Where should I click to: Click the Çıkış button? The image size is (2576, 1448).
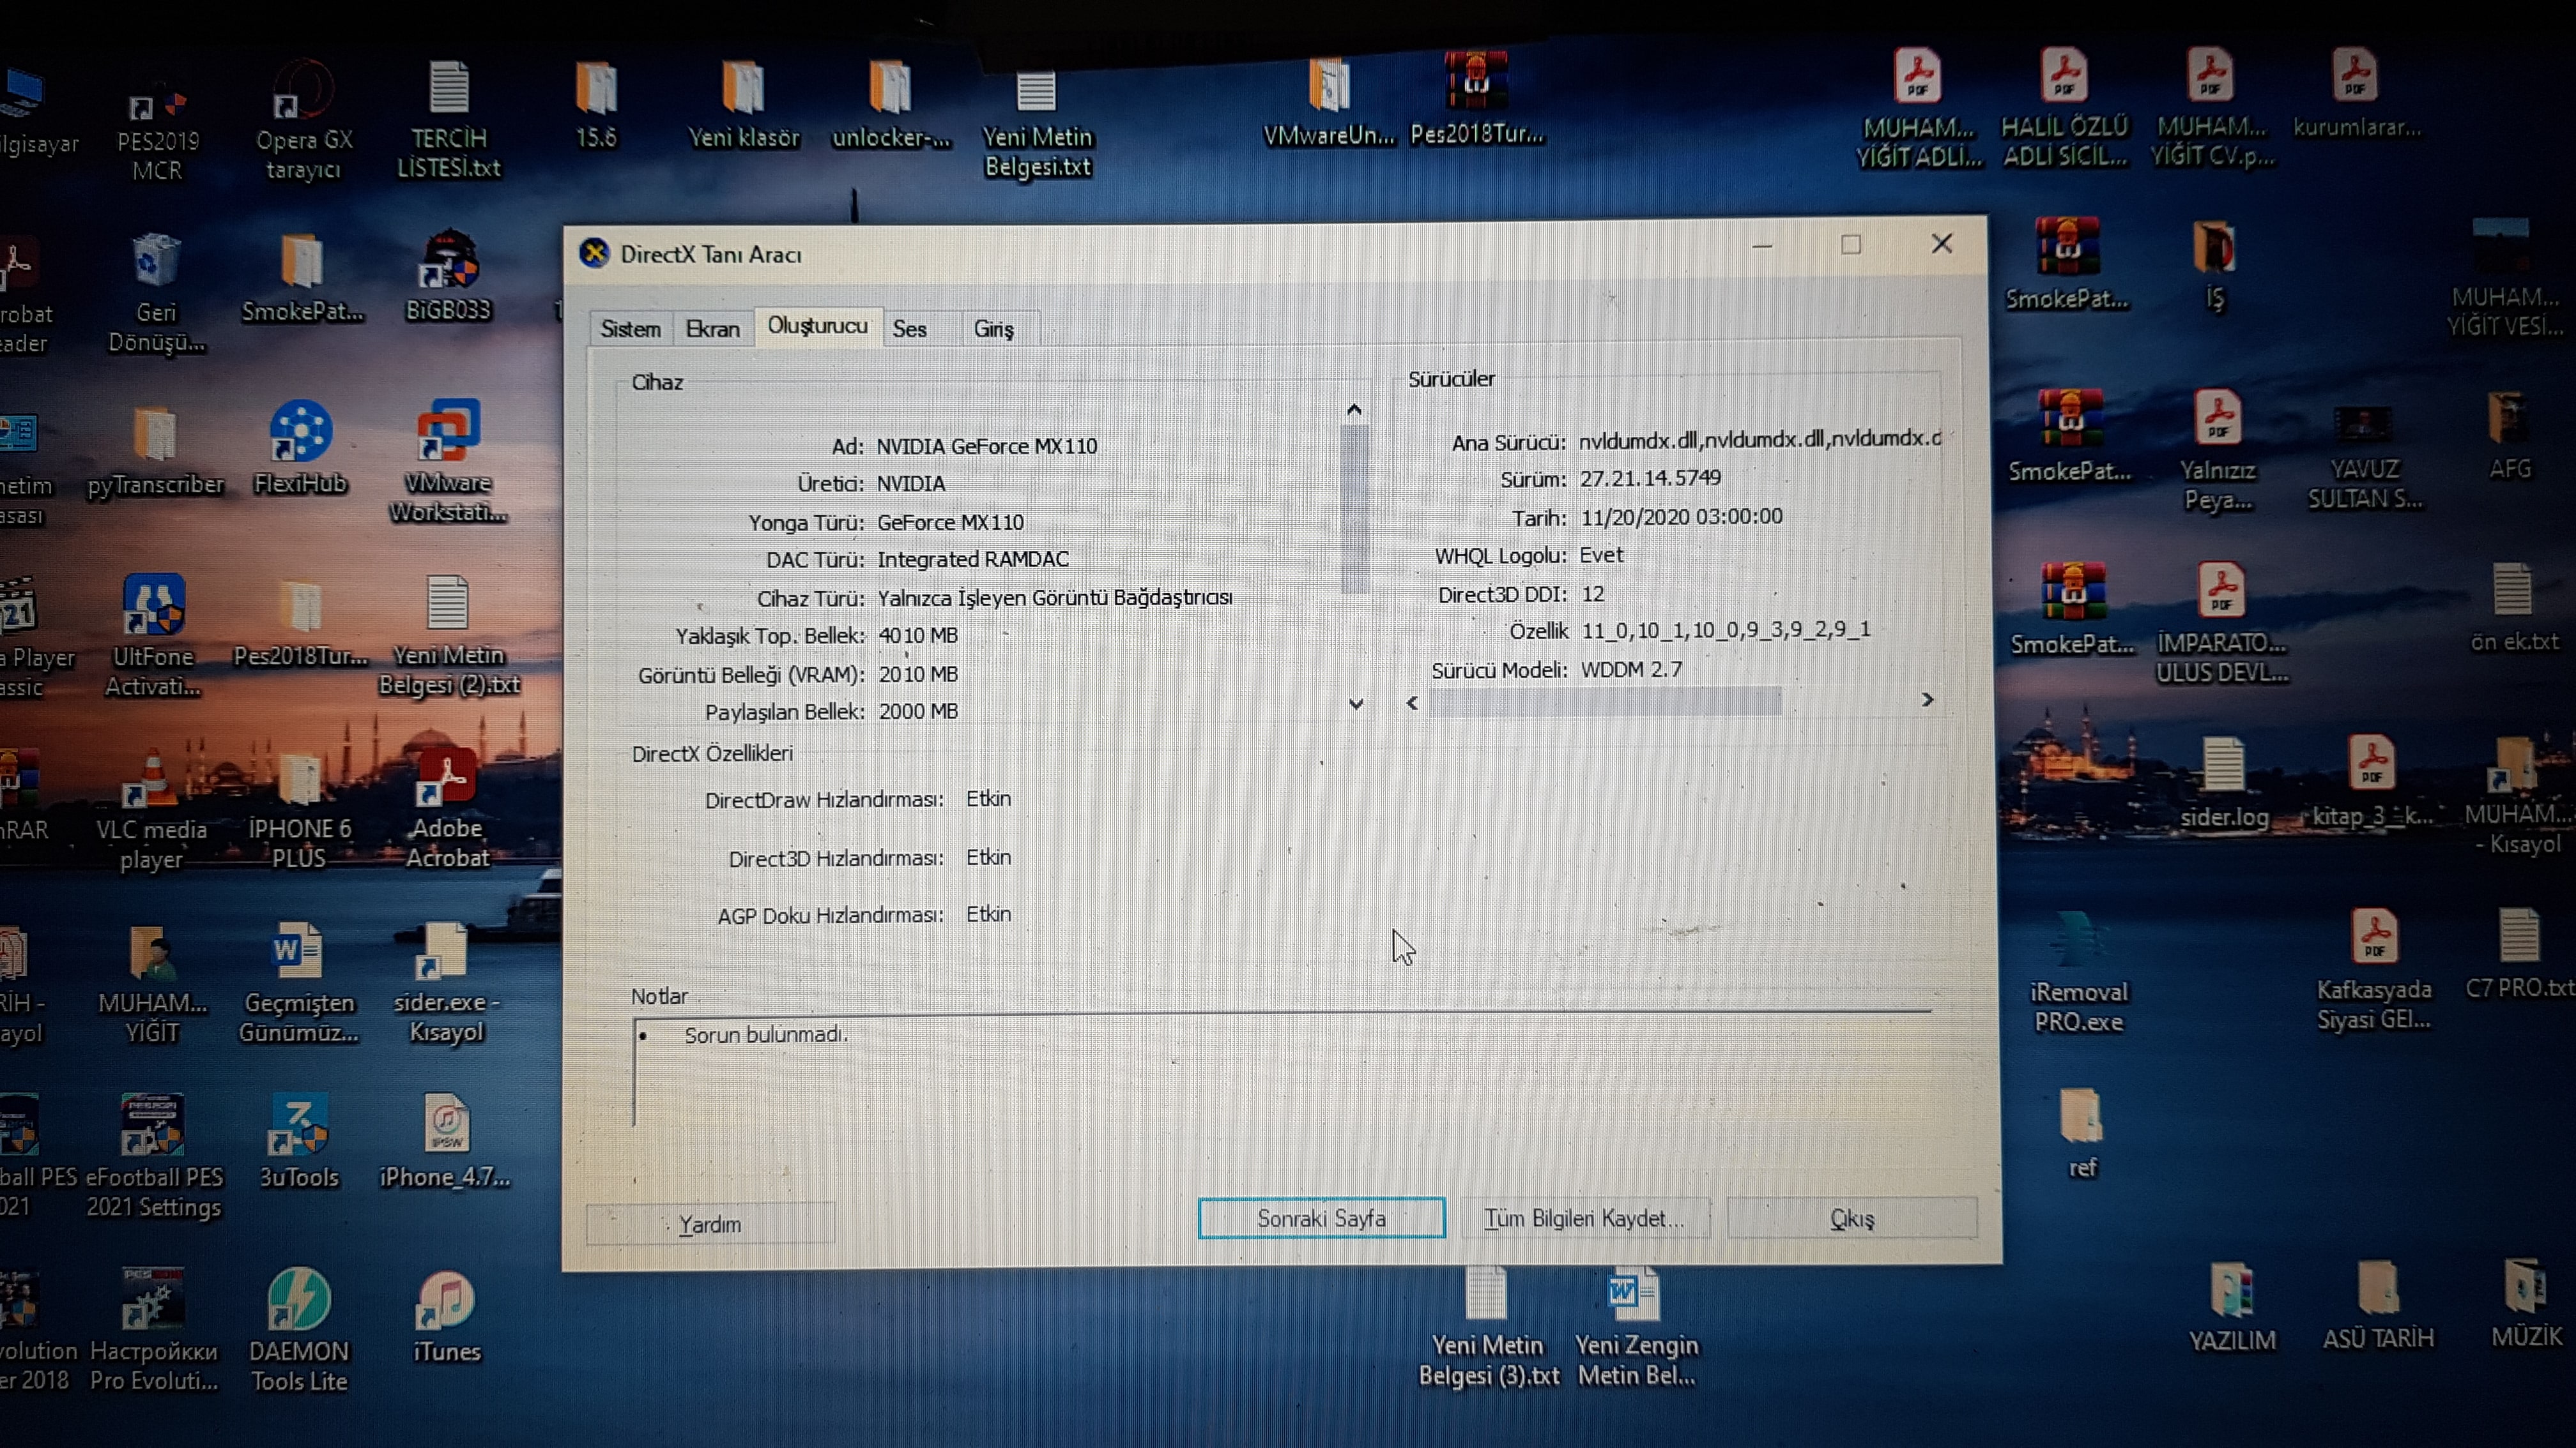coord(1852,1218)
